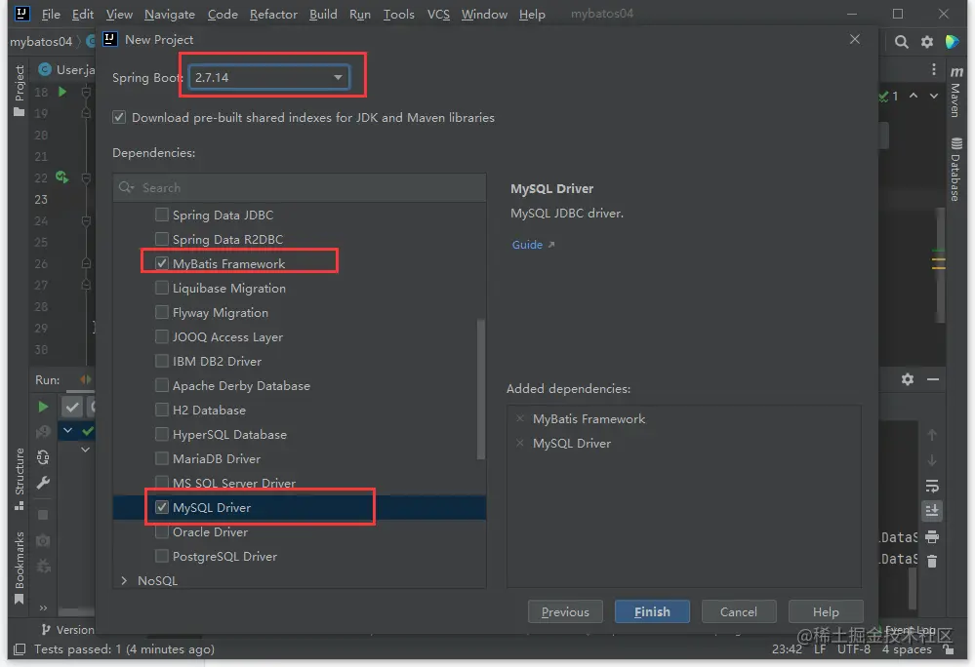Close the New Project dialog
Viewport: 975px width, 667px height.
click(855, 39)
